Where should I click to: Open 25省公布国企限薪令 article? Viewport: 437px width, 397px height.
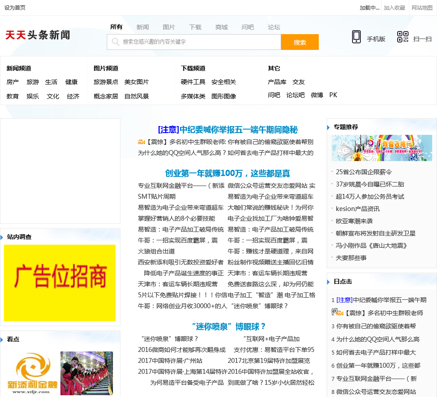[363, 172]
